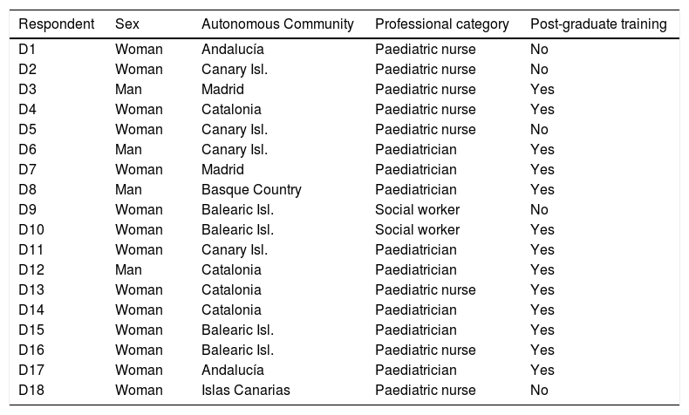
Task: Select respondent D15 cell
Action: point(31,330)
